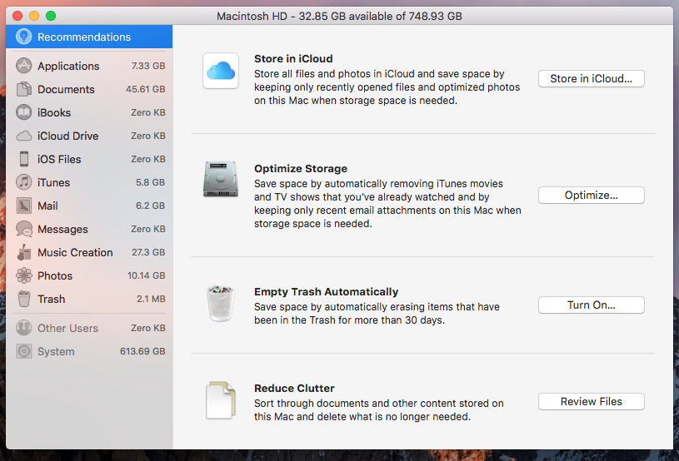This screenshot has width=679, height=461.
Task: Click the Review Files button
Action: tap(591, 401)
